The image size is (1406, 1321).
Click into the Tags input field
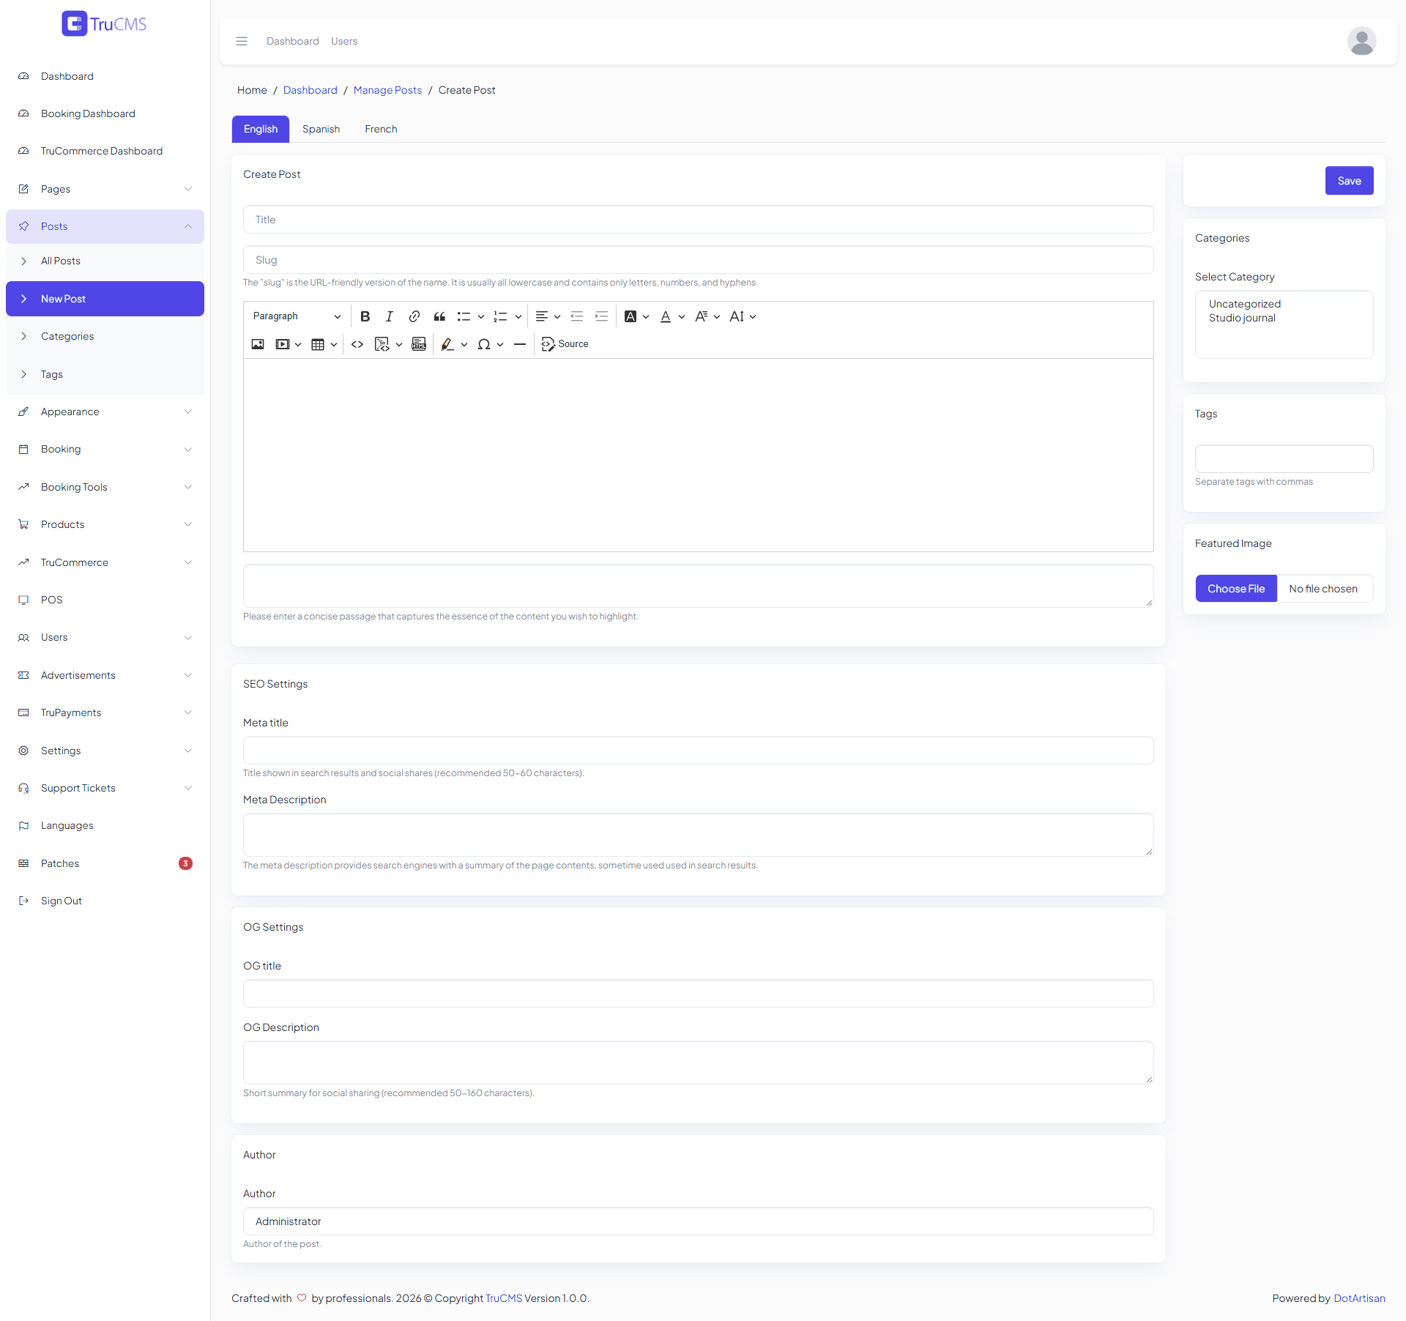click(1284, 458)
